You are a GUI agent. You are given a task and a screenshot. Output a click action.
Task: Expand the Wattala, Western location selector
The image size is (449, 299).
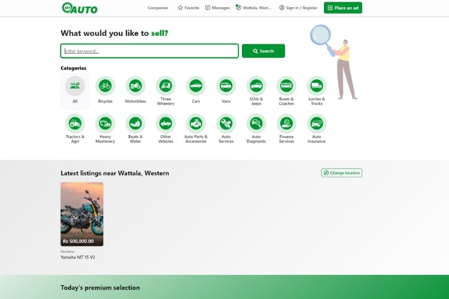[254, 8]
